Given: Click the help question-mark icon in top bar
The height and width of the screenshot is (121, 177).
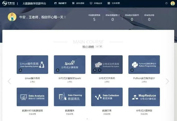Looking at the screenshot, I should pos(166,3).
